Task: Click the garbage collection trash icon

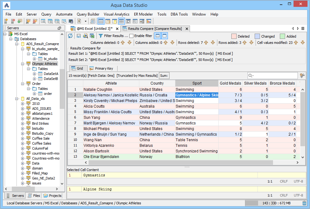Action: [304, 203]
